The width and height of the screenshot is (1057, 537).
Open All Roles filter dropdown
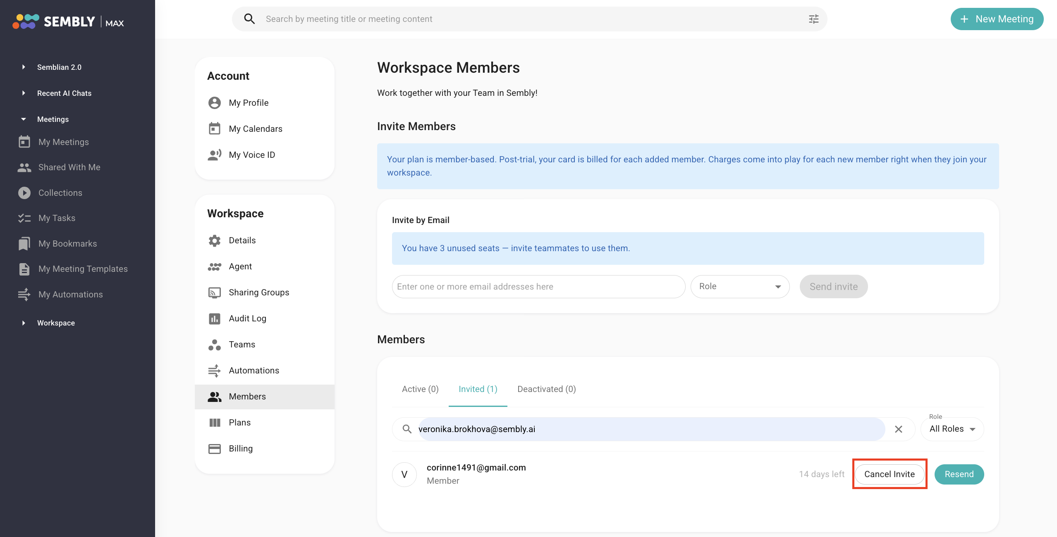(952, 429)
